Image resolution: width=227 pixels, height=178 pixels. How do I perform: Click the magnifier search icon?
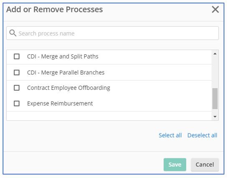13,33
